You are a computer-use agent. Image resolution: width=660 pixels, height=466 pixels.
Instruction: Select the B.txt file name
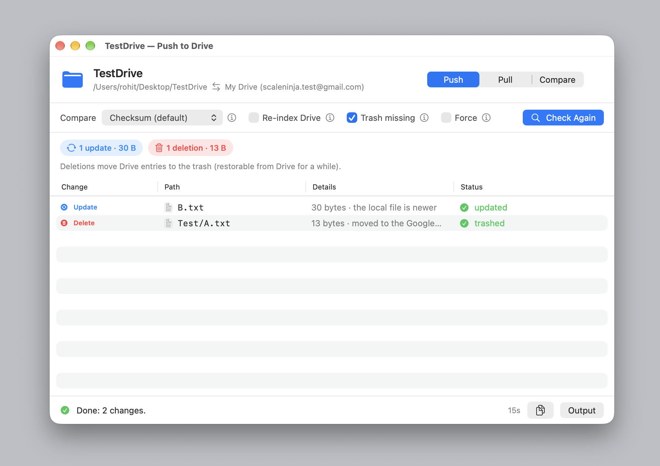click(x=191, y=208)
